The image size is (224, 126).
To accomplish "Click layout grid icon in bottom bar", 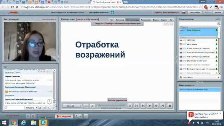I will [86, 116].
